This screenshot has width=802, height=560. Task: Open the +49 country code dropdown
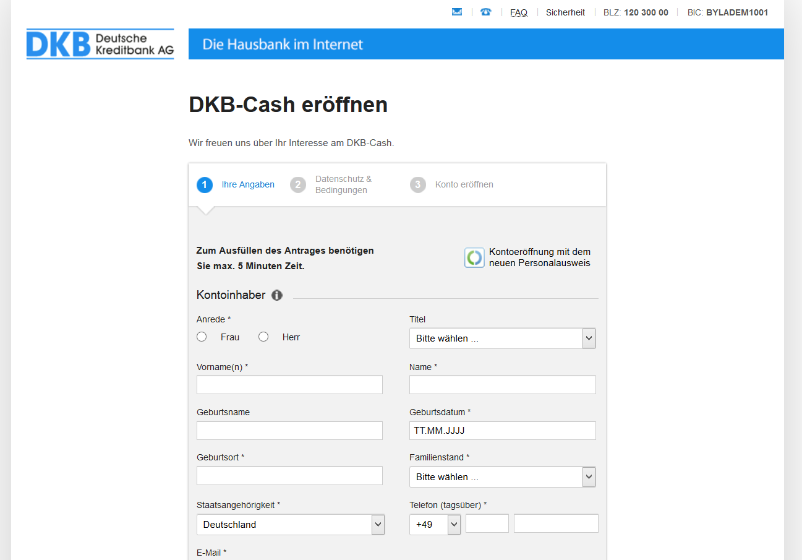click(435, 524)
